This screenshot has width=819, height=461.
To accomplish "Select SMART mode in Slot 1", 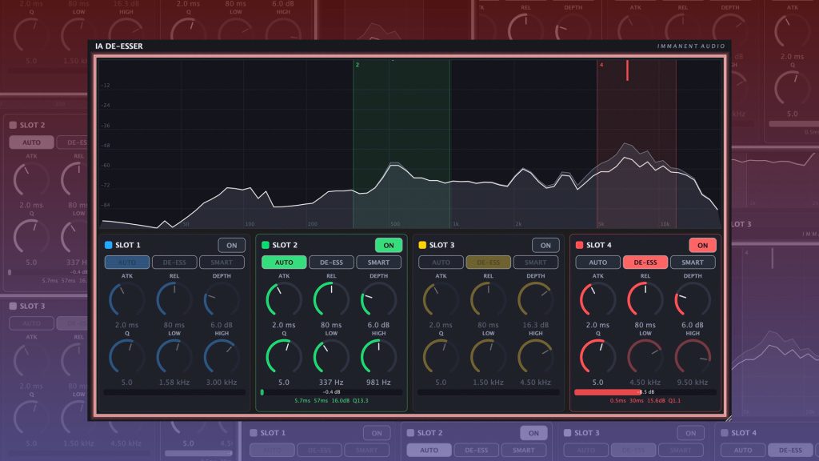I will point(222,263).
